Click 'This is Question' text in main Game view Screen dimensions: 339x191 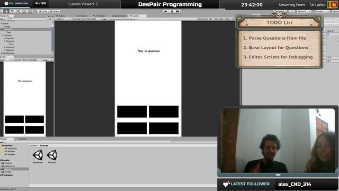(148, 51)
